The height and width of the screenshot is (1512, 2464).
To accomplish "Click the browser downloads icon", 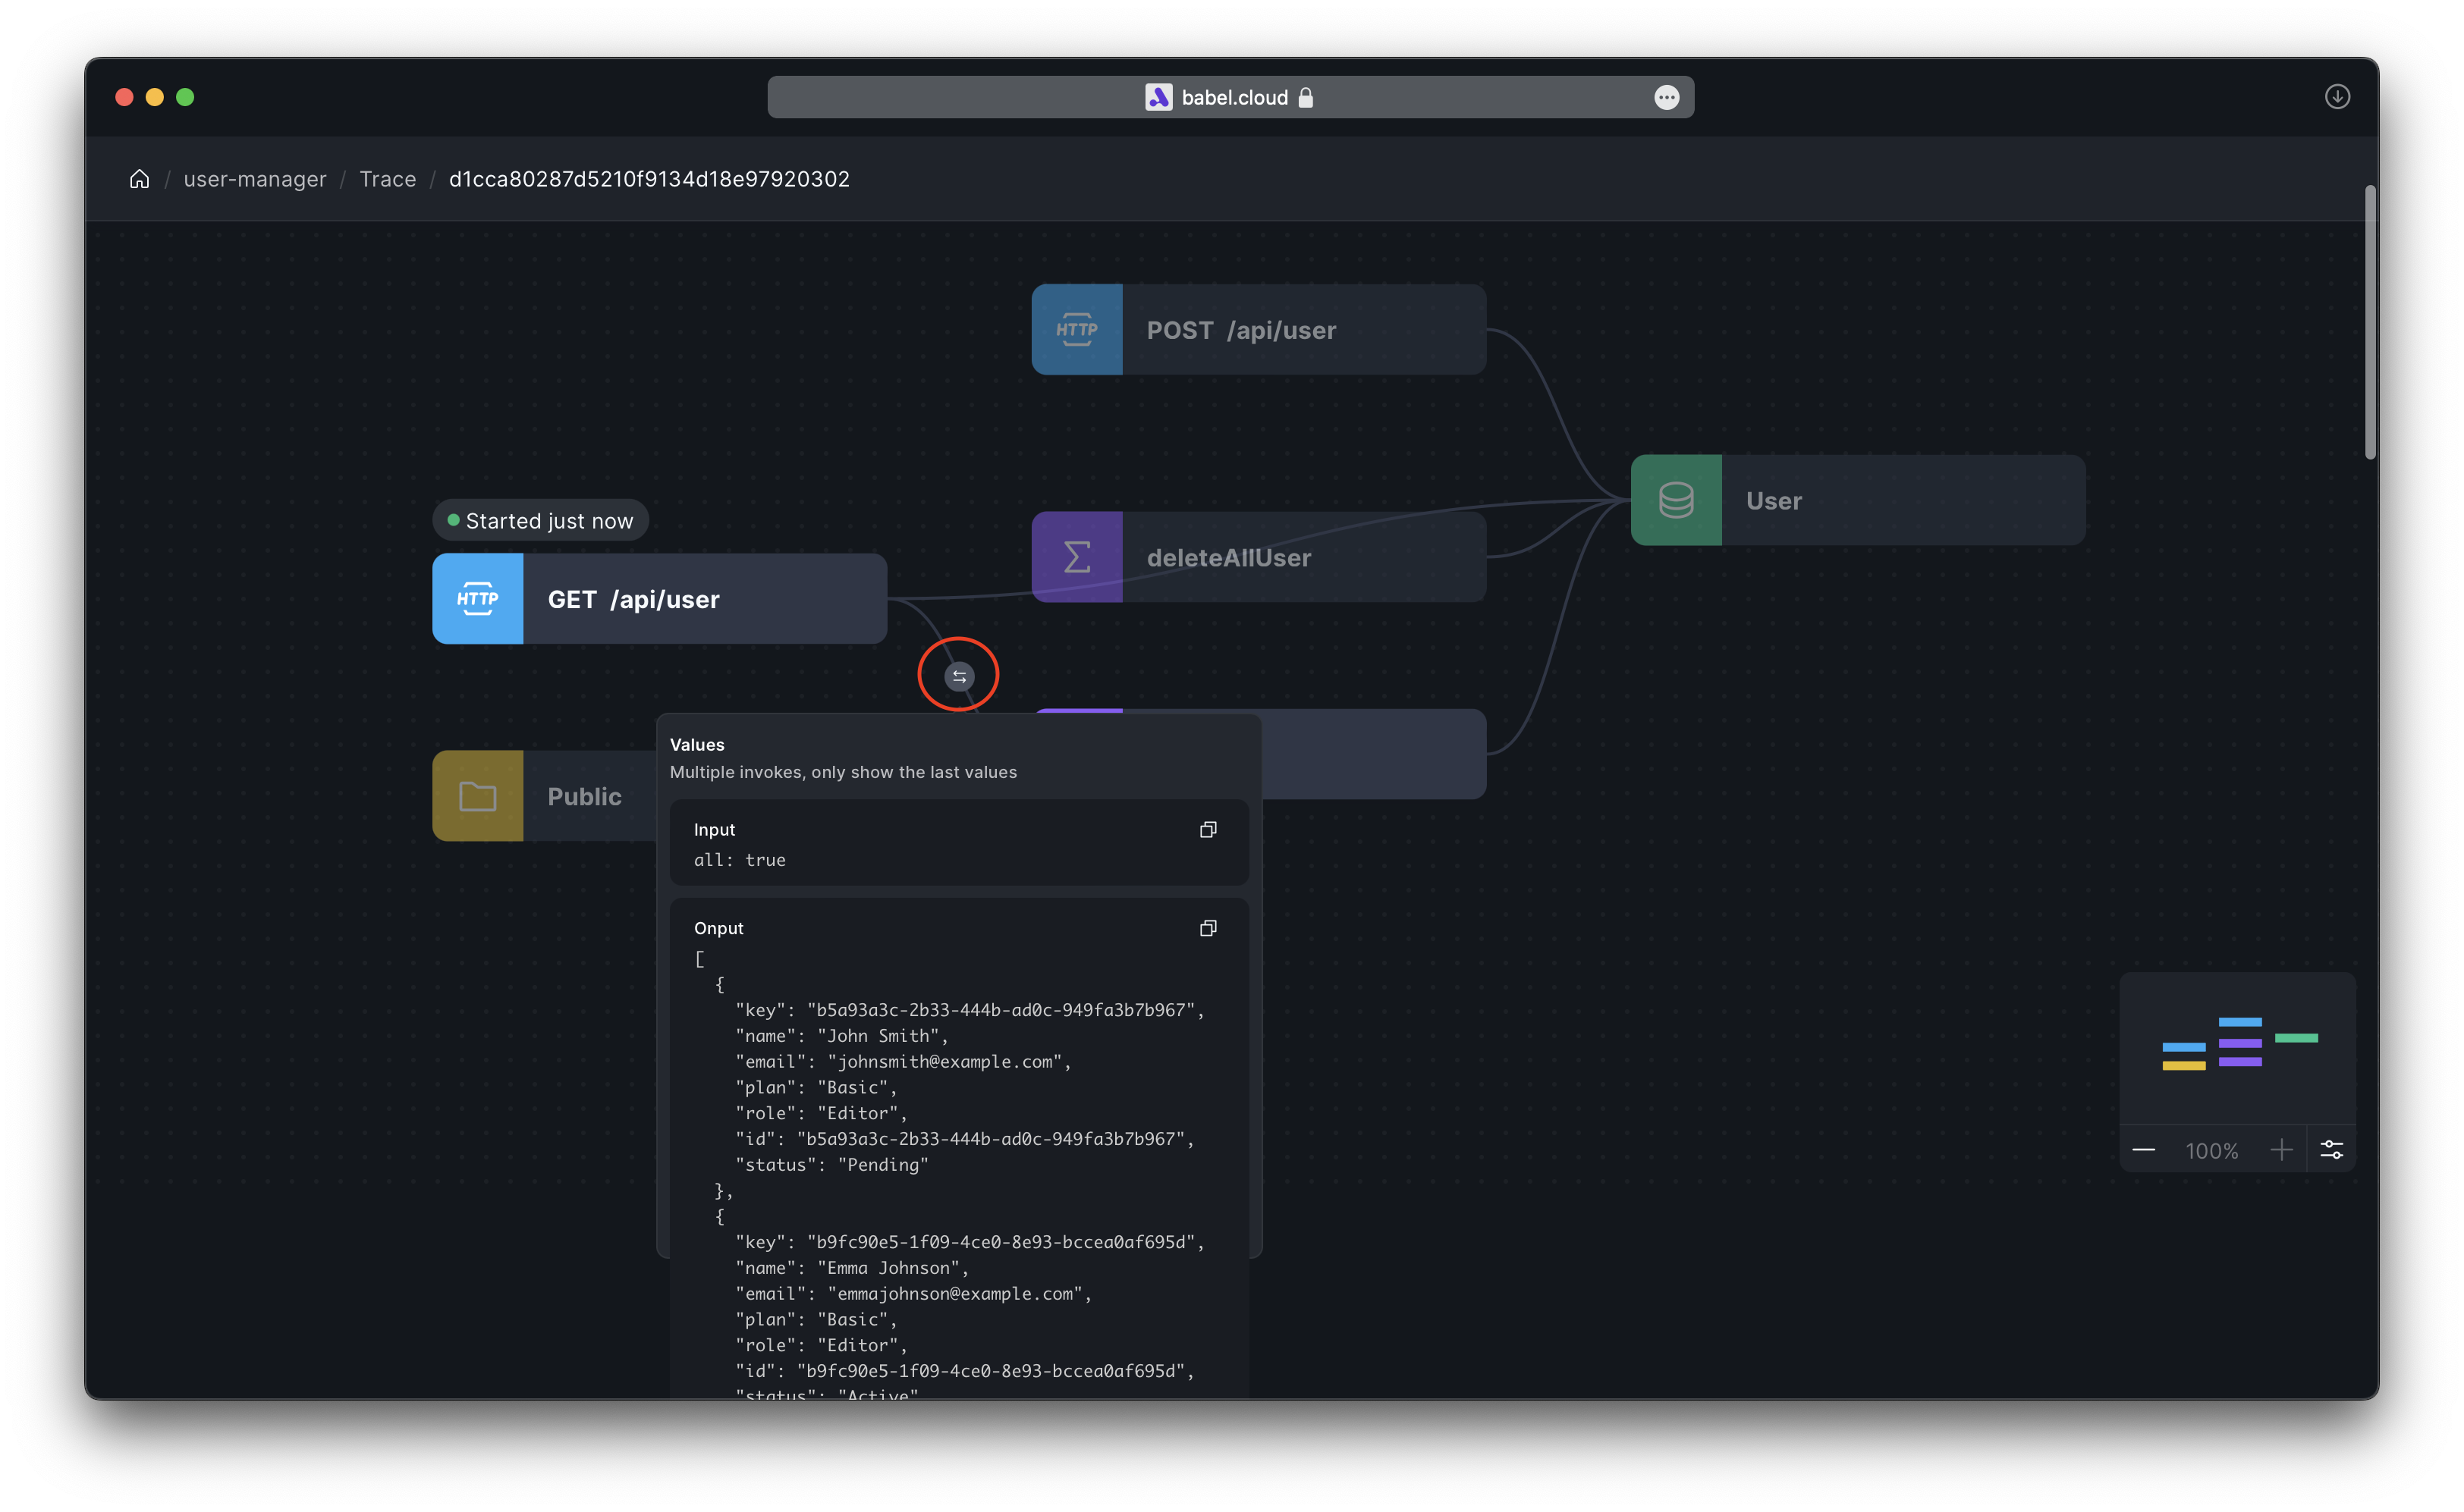I will (x=2337, y=97).
